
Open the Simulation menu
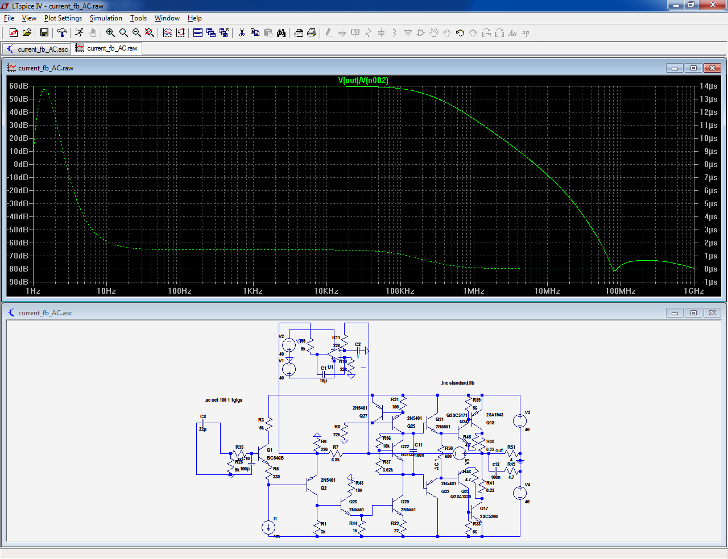(x=106, y=18)
